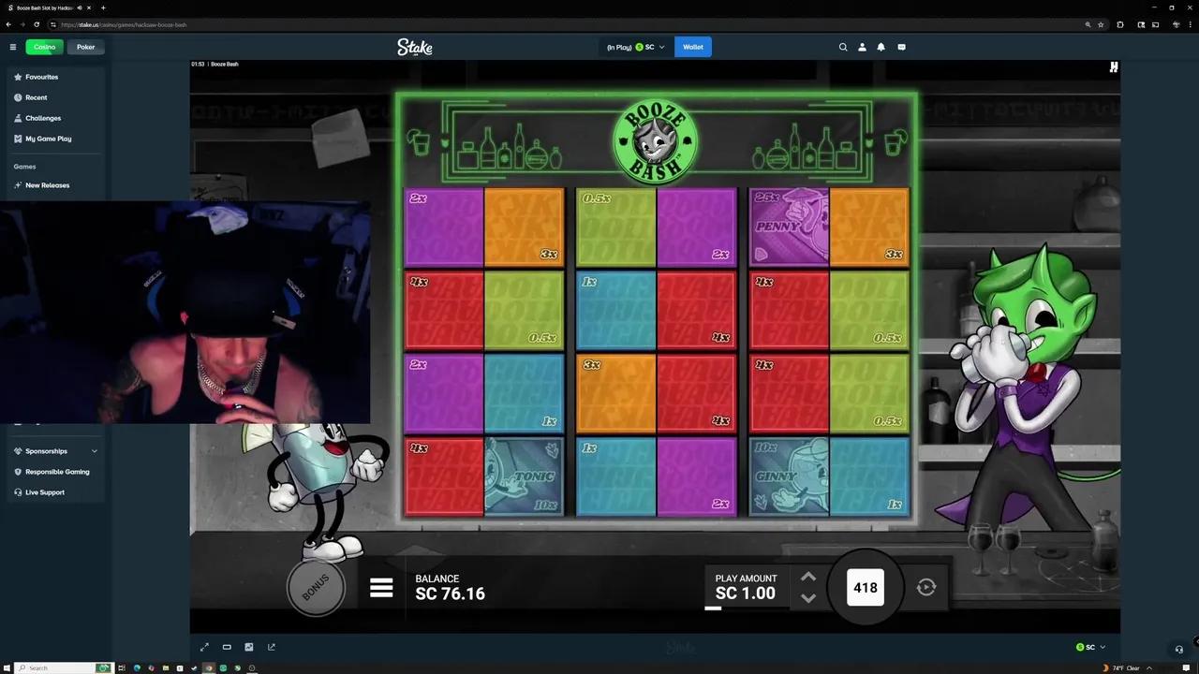This screenshot has width=1199, height=674.
Task: Enter game fullscreen mode icon
Action: [x=205, y=647]
